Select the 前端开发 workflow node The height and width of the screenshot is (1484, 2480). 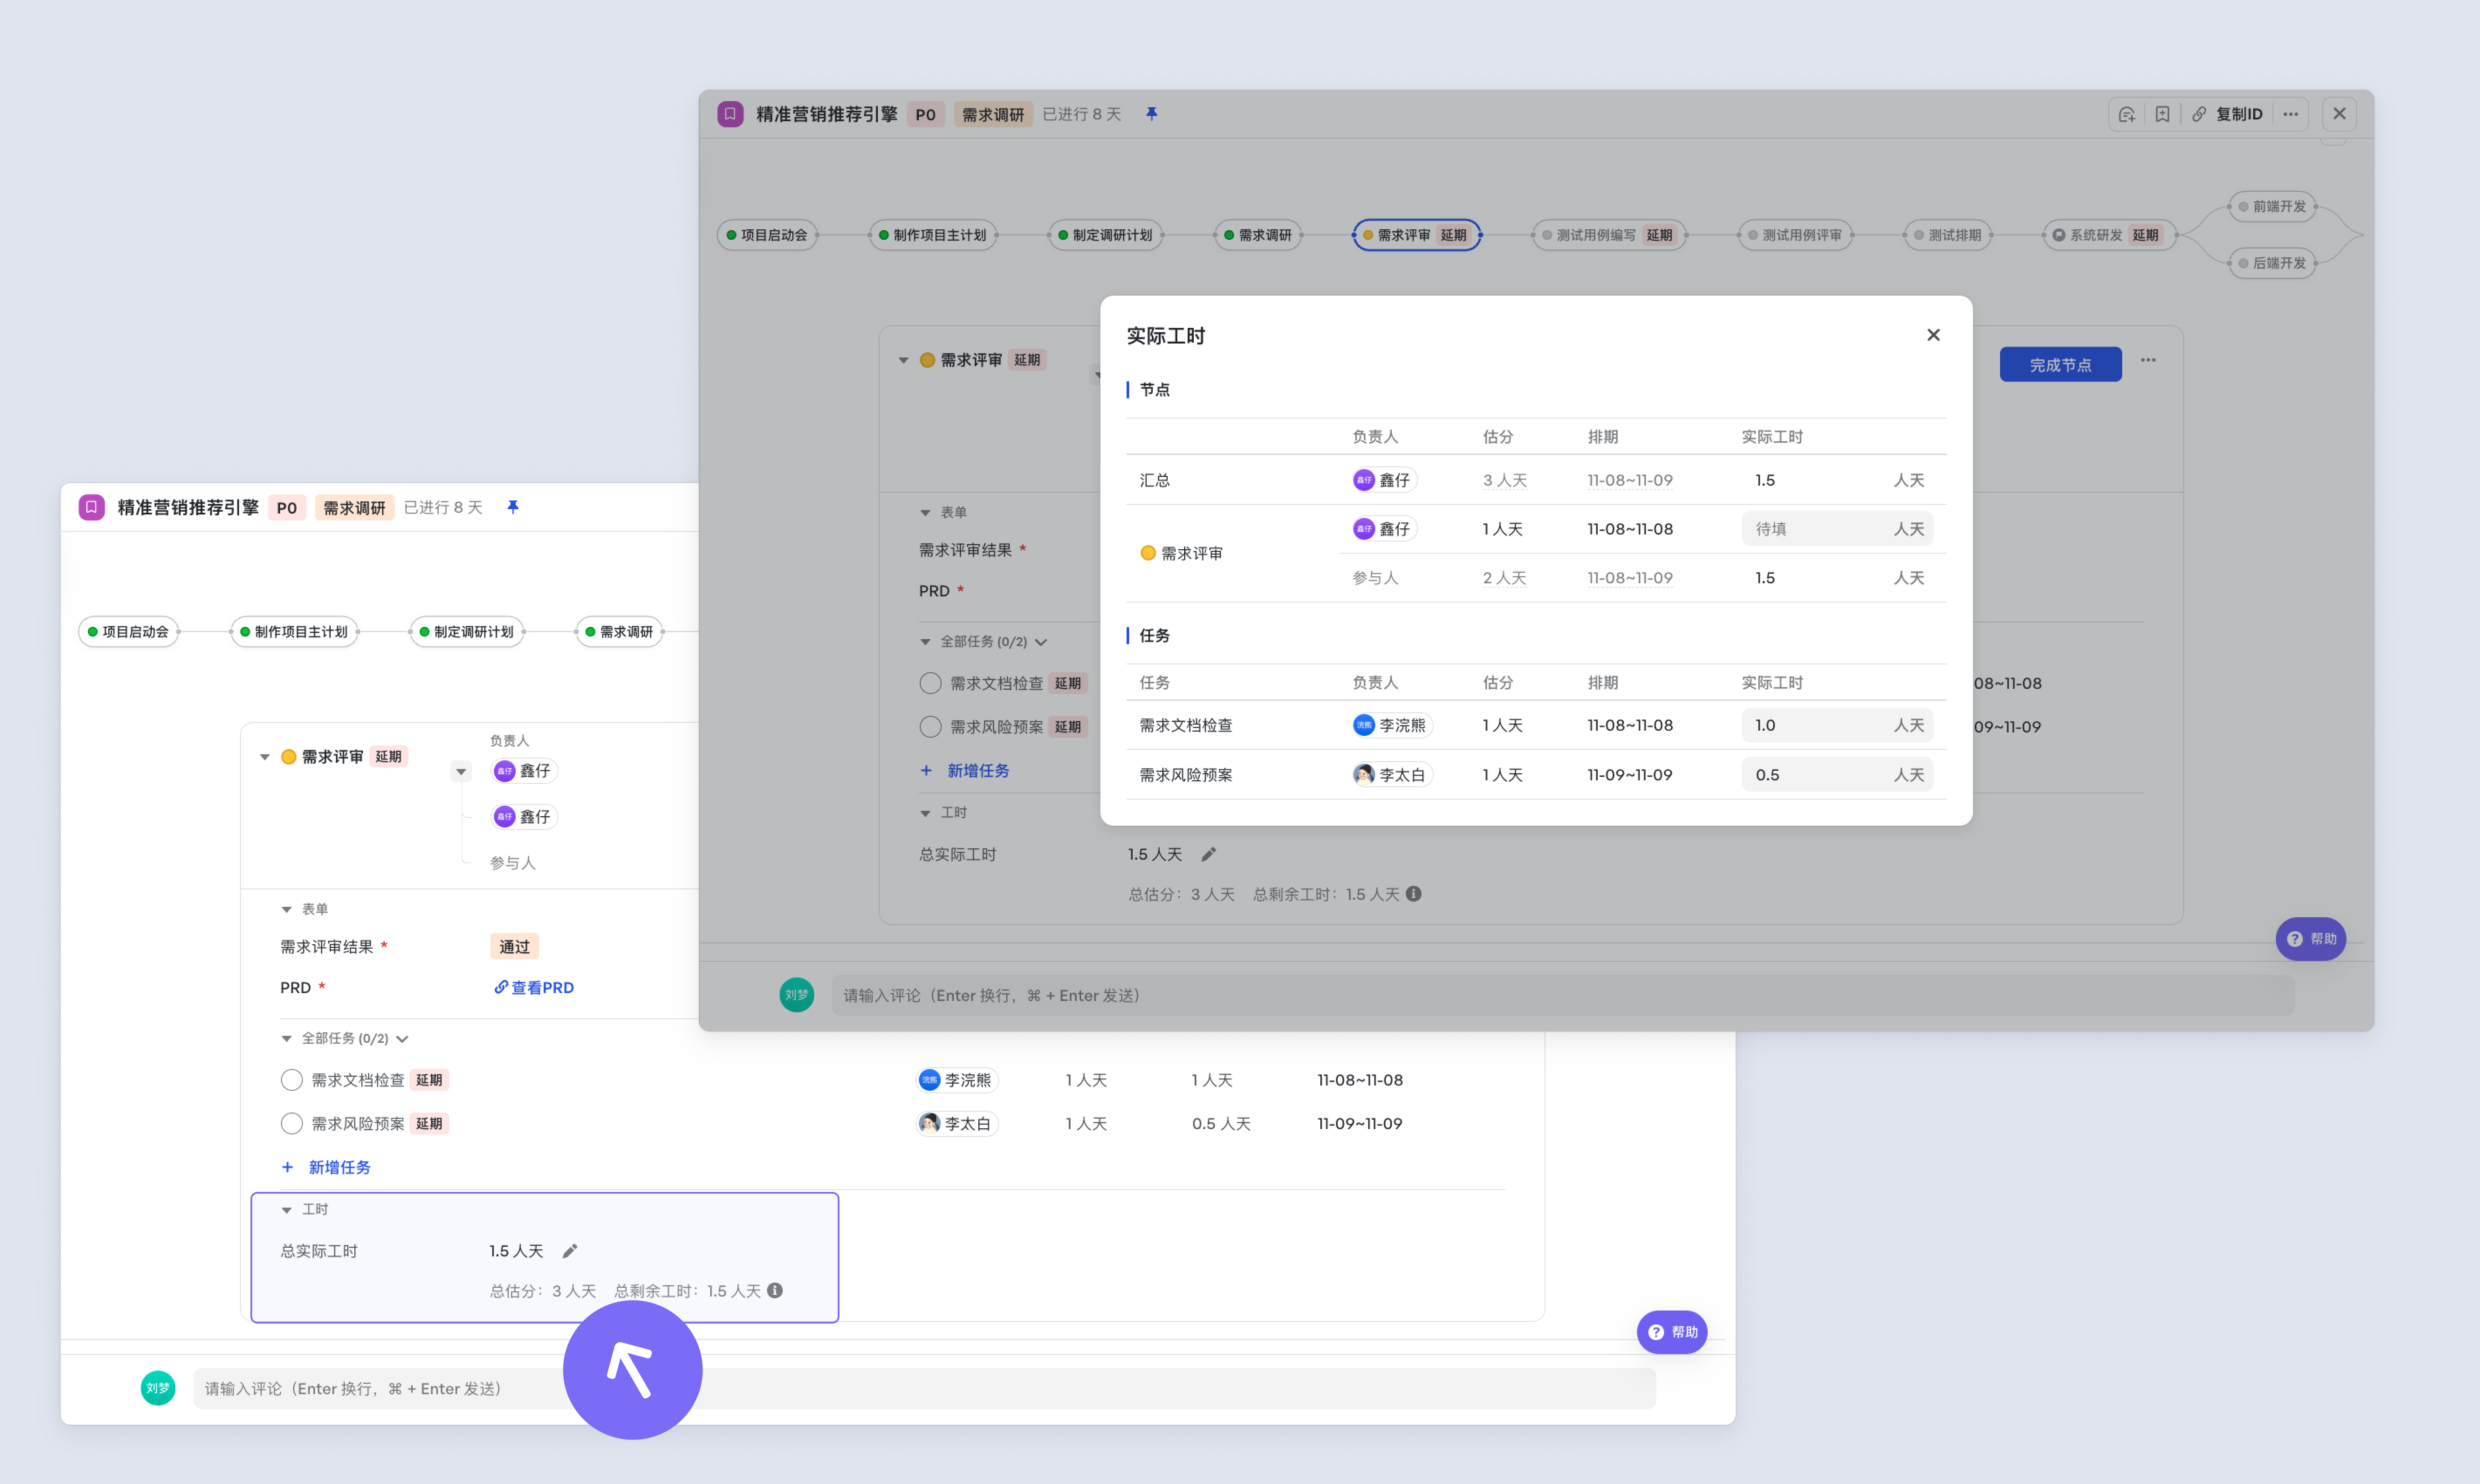pos(2273,206)
